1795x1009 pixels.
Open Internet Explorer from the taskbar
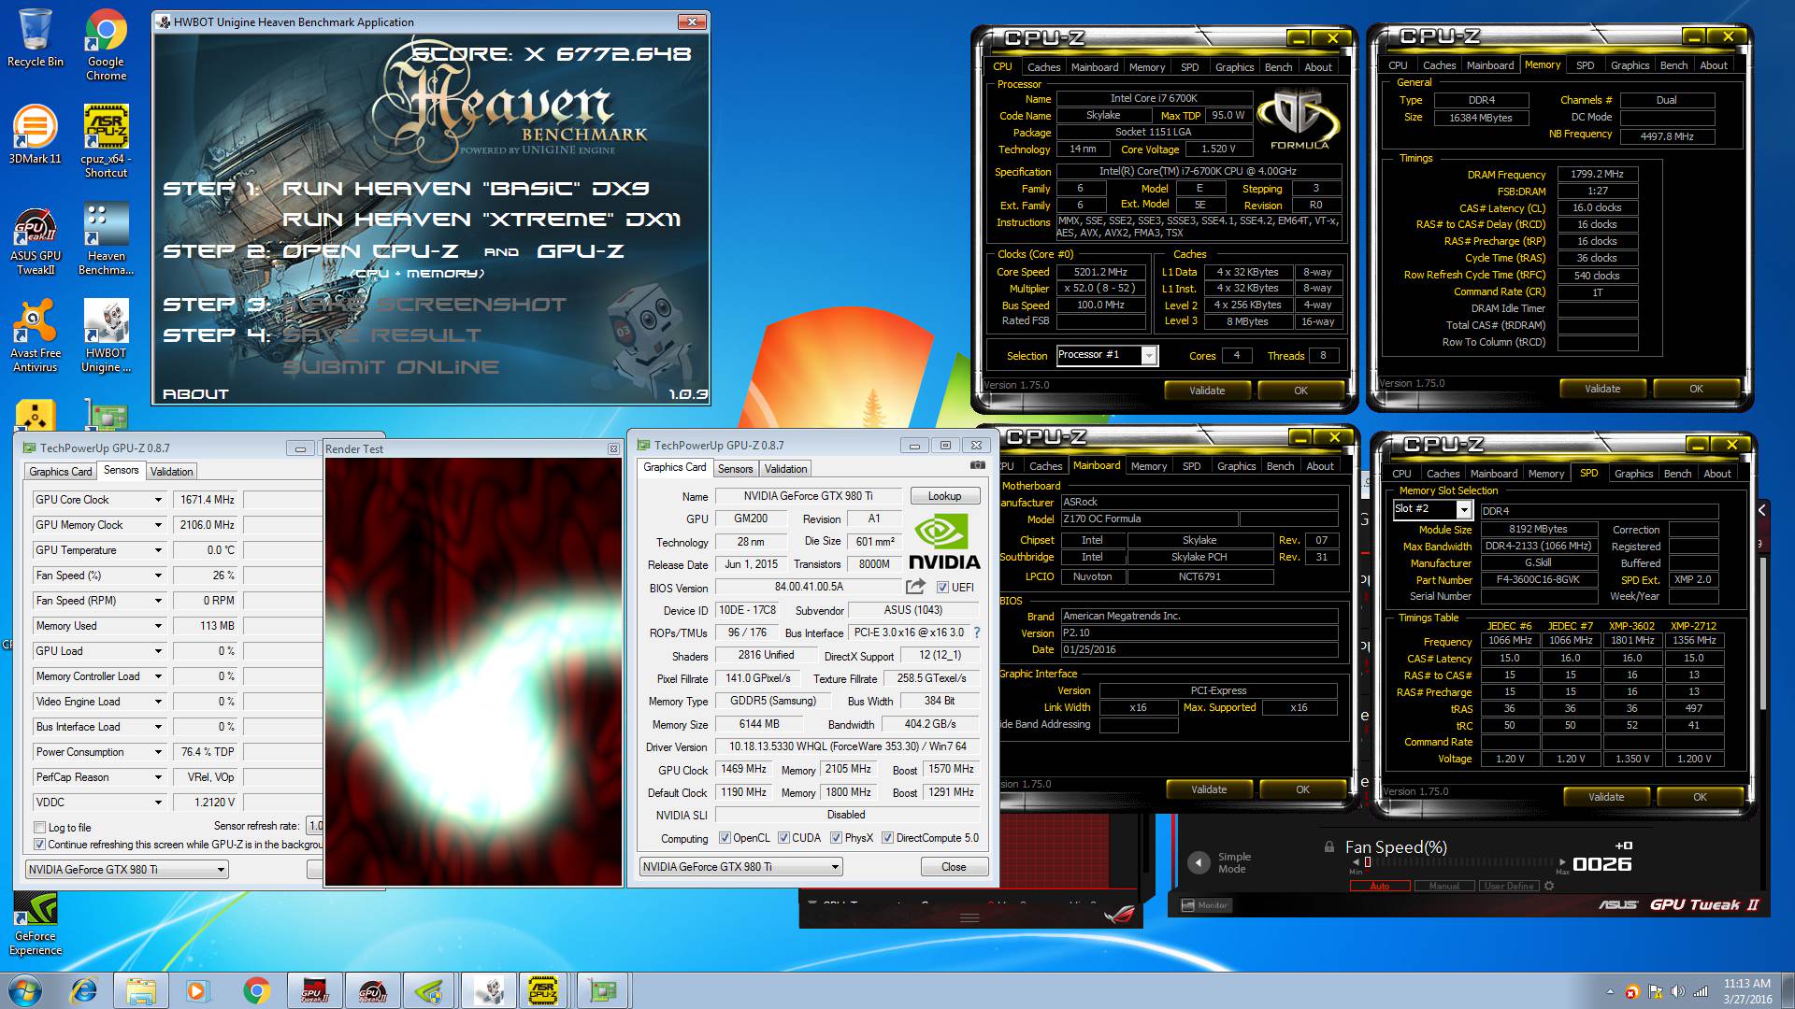point(84,991)
